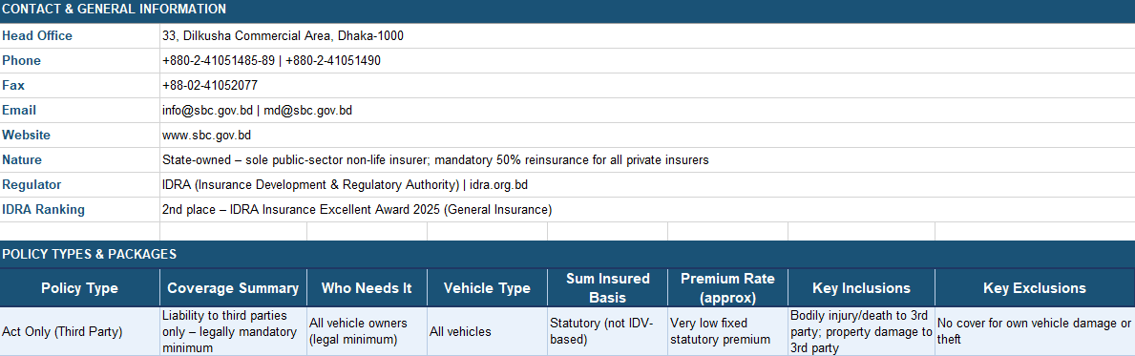Viewport: 1135px width, 356px height.
Task: Select the POLICY TYPES & PACKAGES header
Action: click(567, 254)
